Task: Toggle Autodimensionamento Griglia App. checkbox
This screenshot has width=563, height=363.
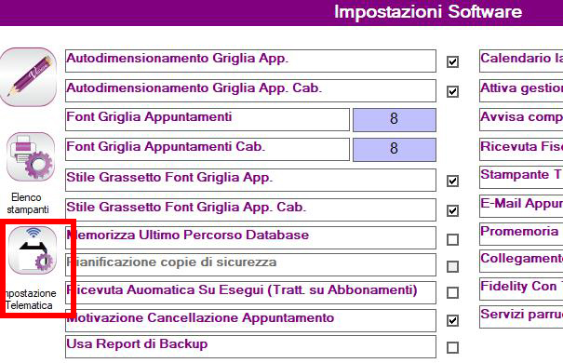Action: pyautogui.click(x=452, y=61)
